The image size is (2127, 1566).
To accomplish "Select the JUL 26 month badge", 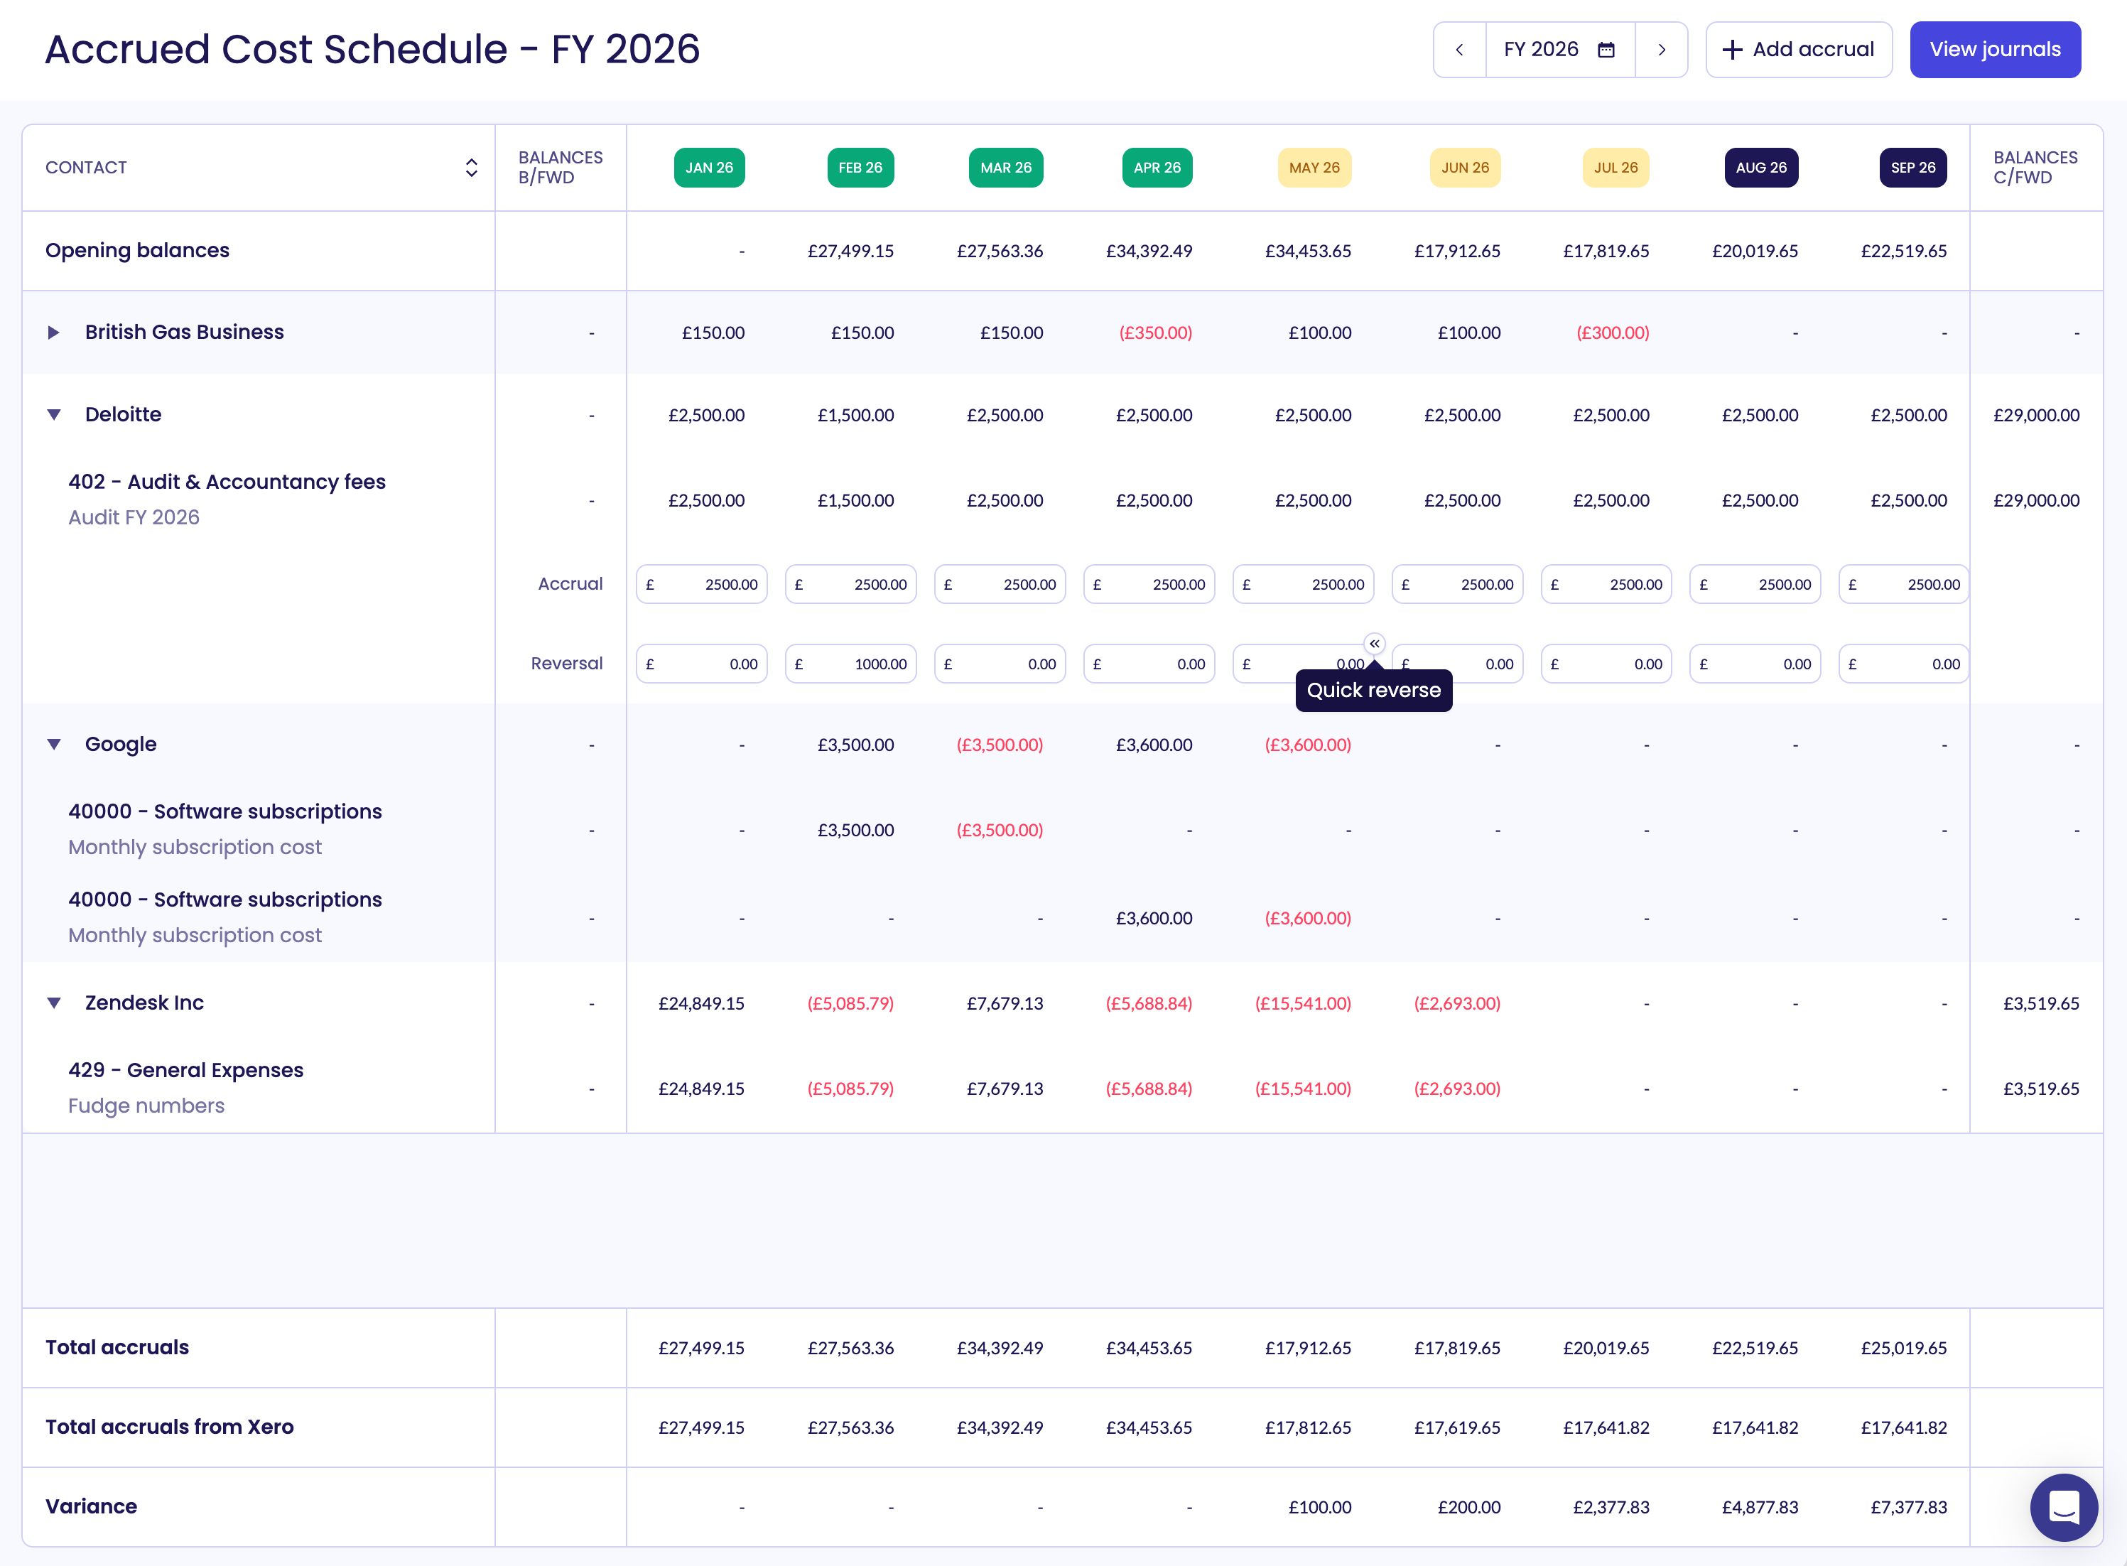I will coord(1615,168).
